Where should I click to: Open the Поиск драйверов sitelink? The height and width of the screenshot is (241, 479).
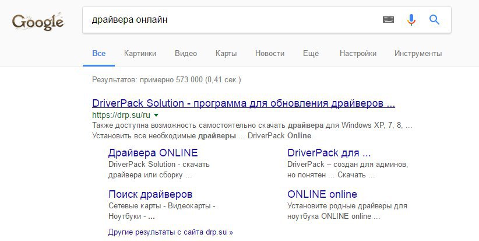click(150, 194)
